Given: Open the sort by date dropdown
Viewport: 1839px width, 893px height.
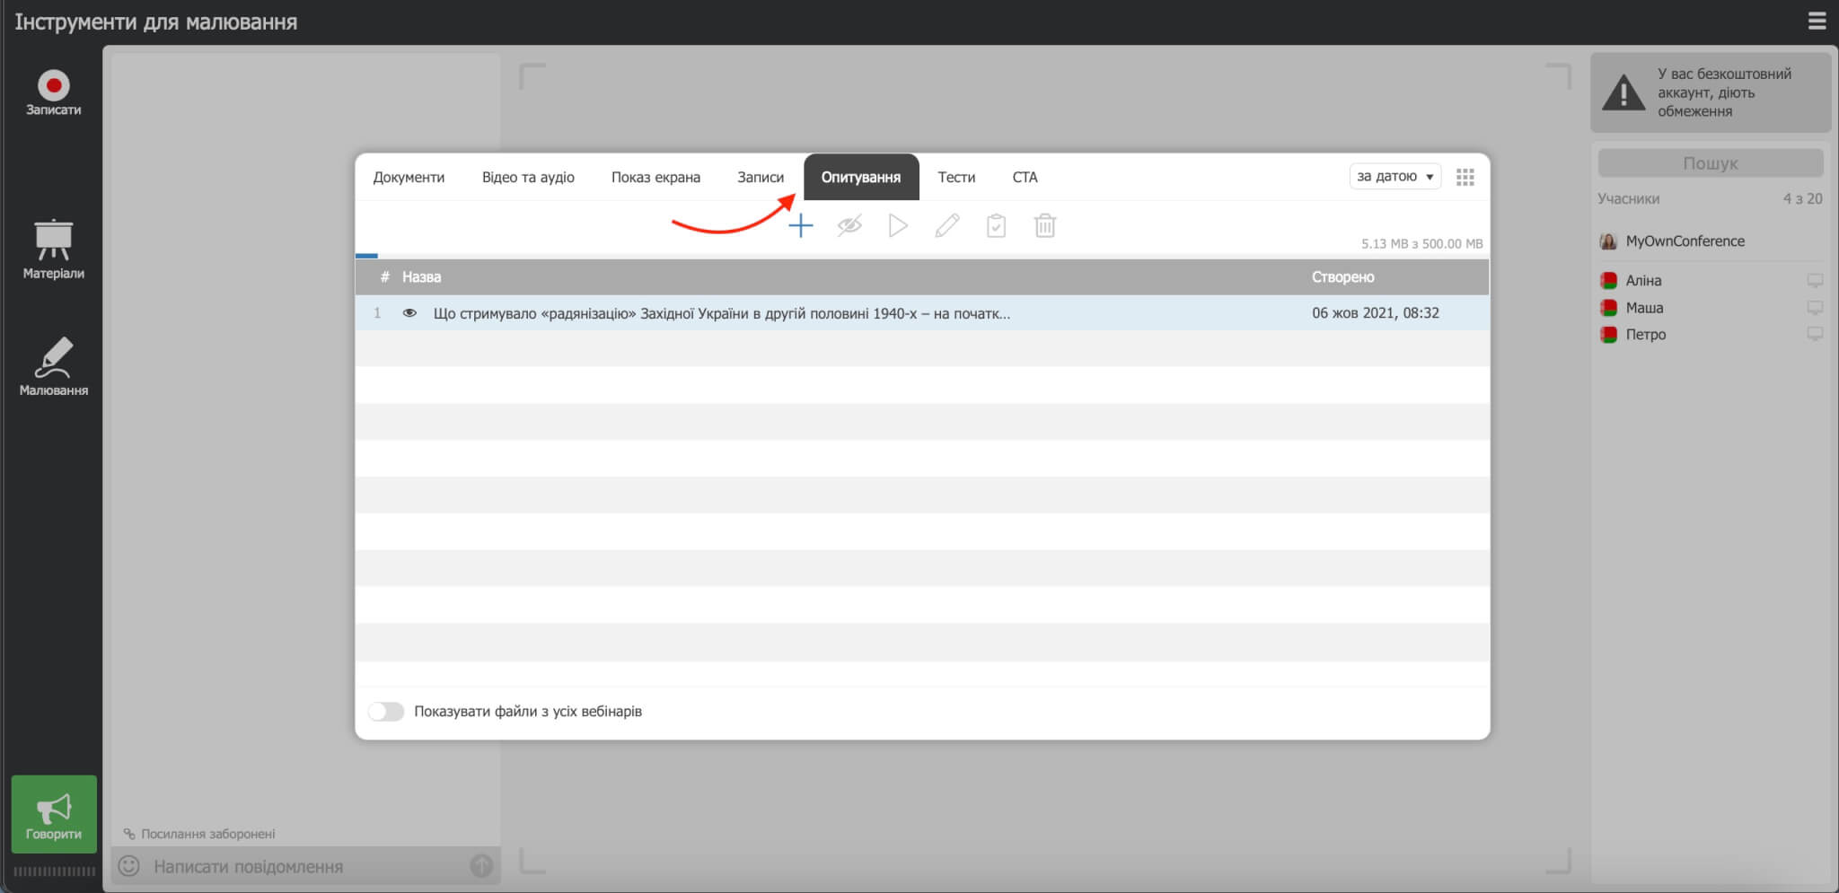Looking at the screenshot, I should [x=1394, y=177].
